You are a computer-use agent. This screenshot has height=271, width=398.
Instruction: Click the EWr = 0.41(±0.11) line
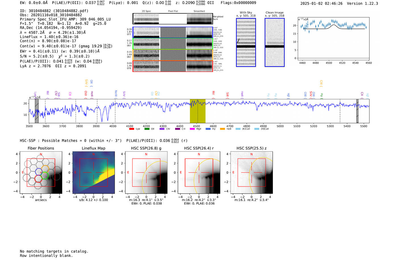coord(60,51)
